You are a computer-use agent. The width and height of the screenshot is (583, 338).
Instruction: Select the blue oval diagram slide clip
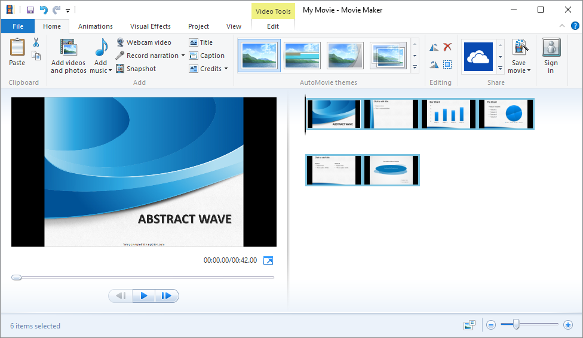coord(391,170)
